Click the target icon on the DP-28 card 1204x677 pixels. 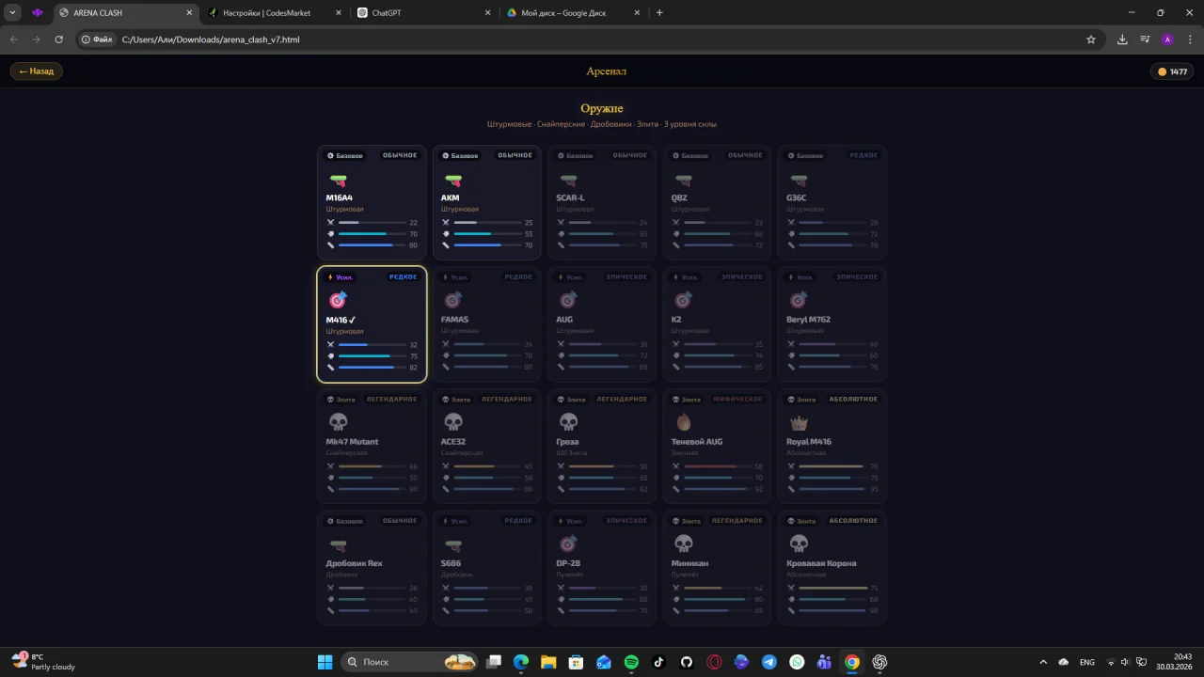(568, 543)
